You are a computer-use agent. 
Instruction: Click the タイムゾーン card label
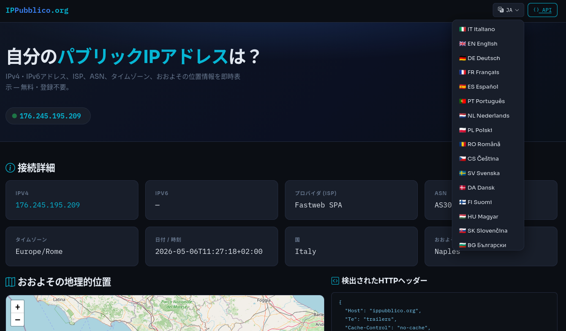31,240
